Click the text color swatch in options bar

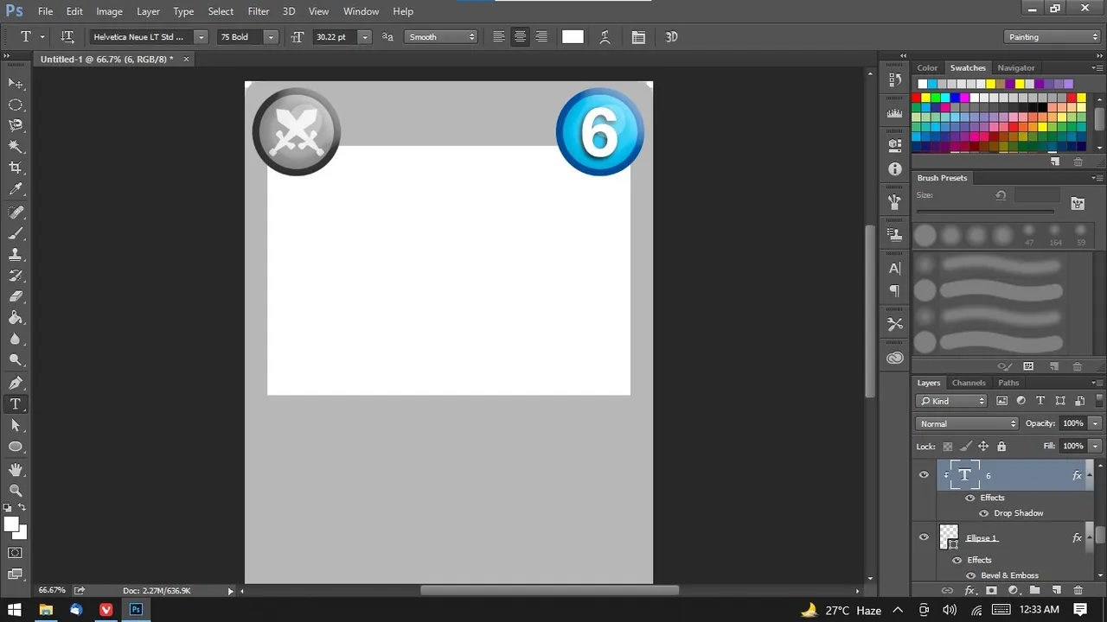573,37
